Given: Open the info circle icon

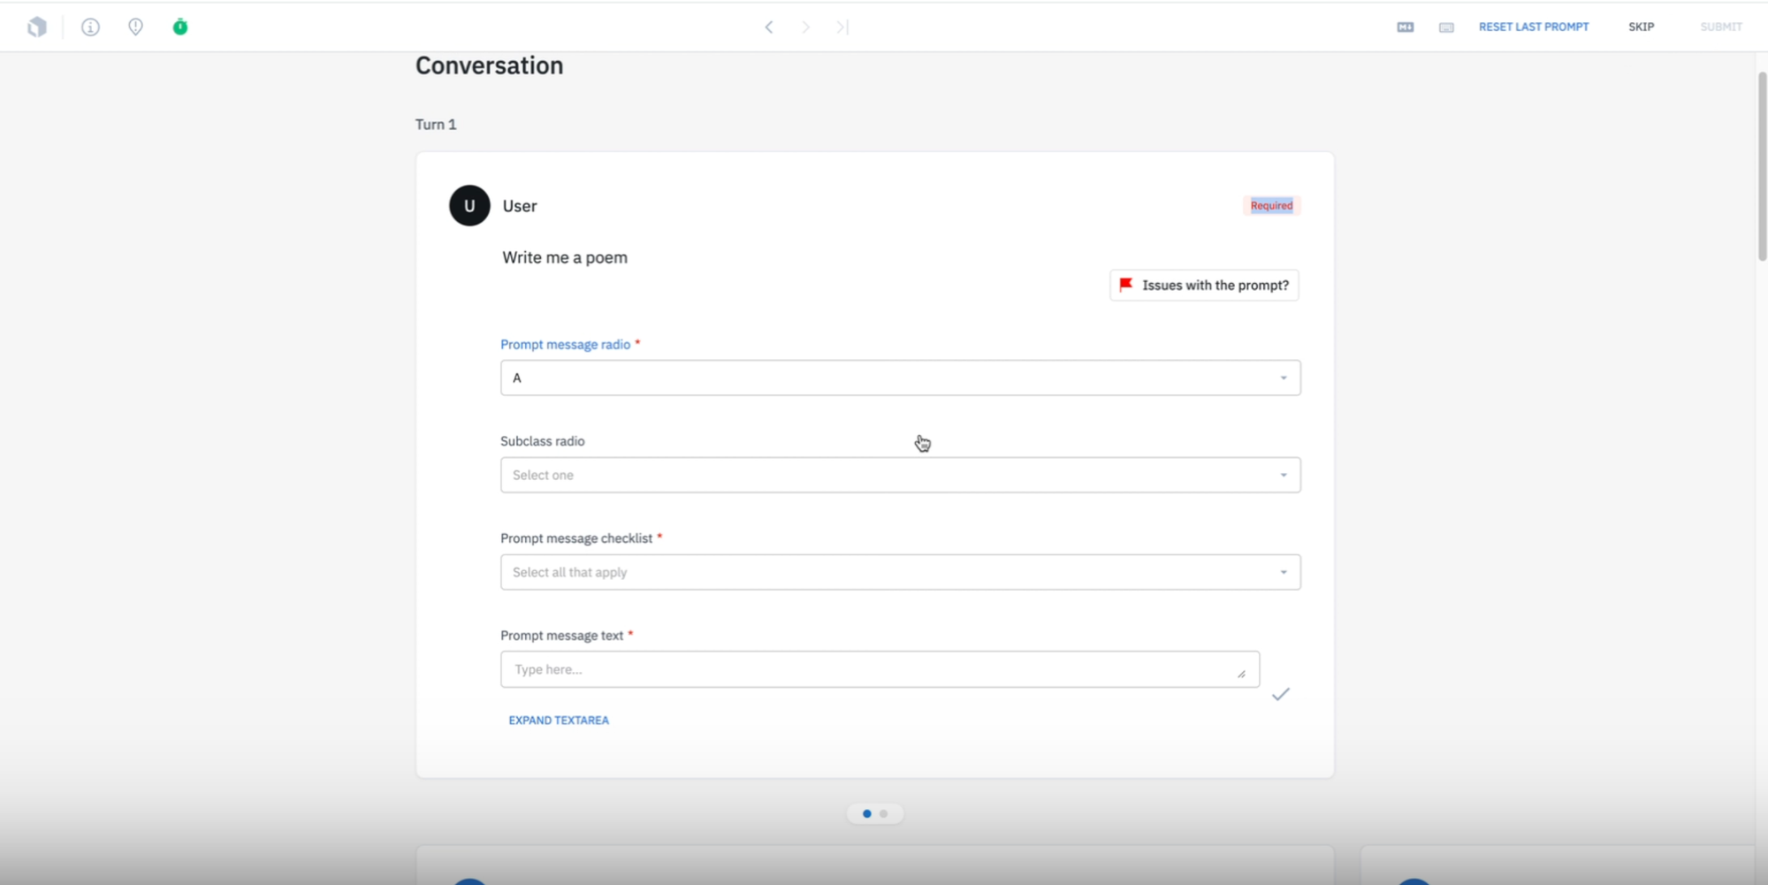Looking at the screenshot, I should (x=90, y=27).
